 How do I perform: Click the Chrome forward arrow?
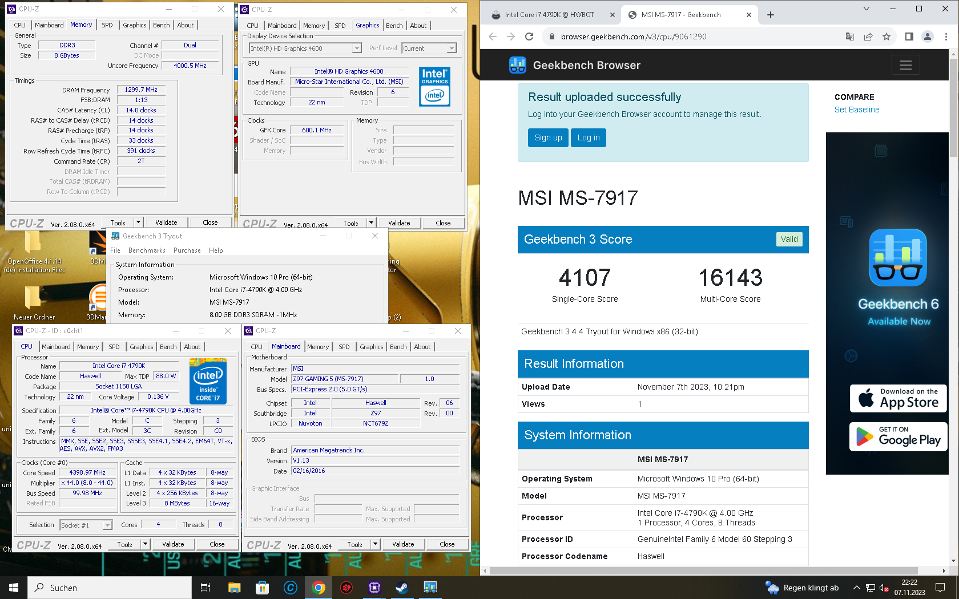click(x=511, y=37)
